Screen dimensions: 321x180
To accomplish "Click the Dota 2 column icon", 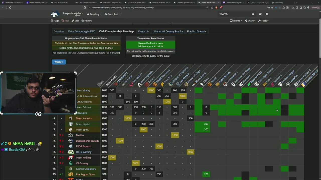I will [x=147, y=84].
